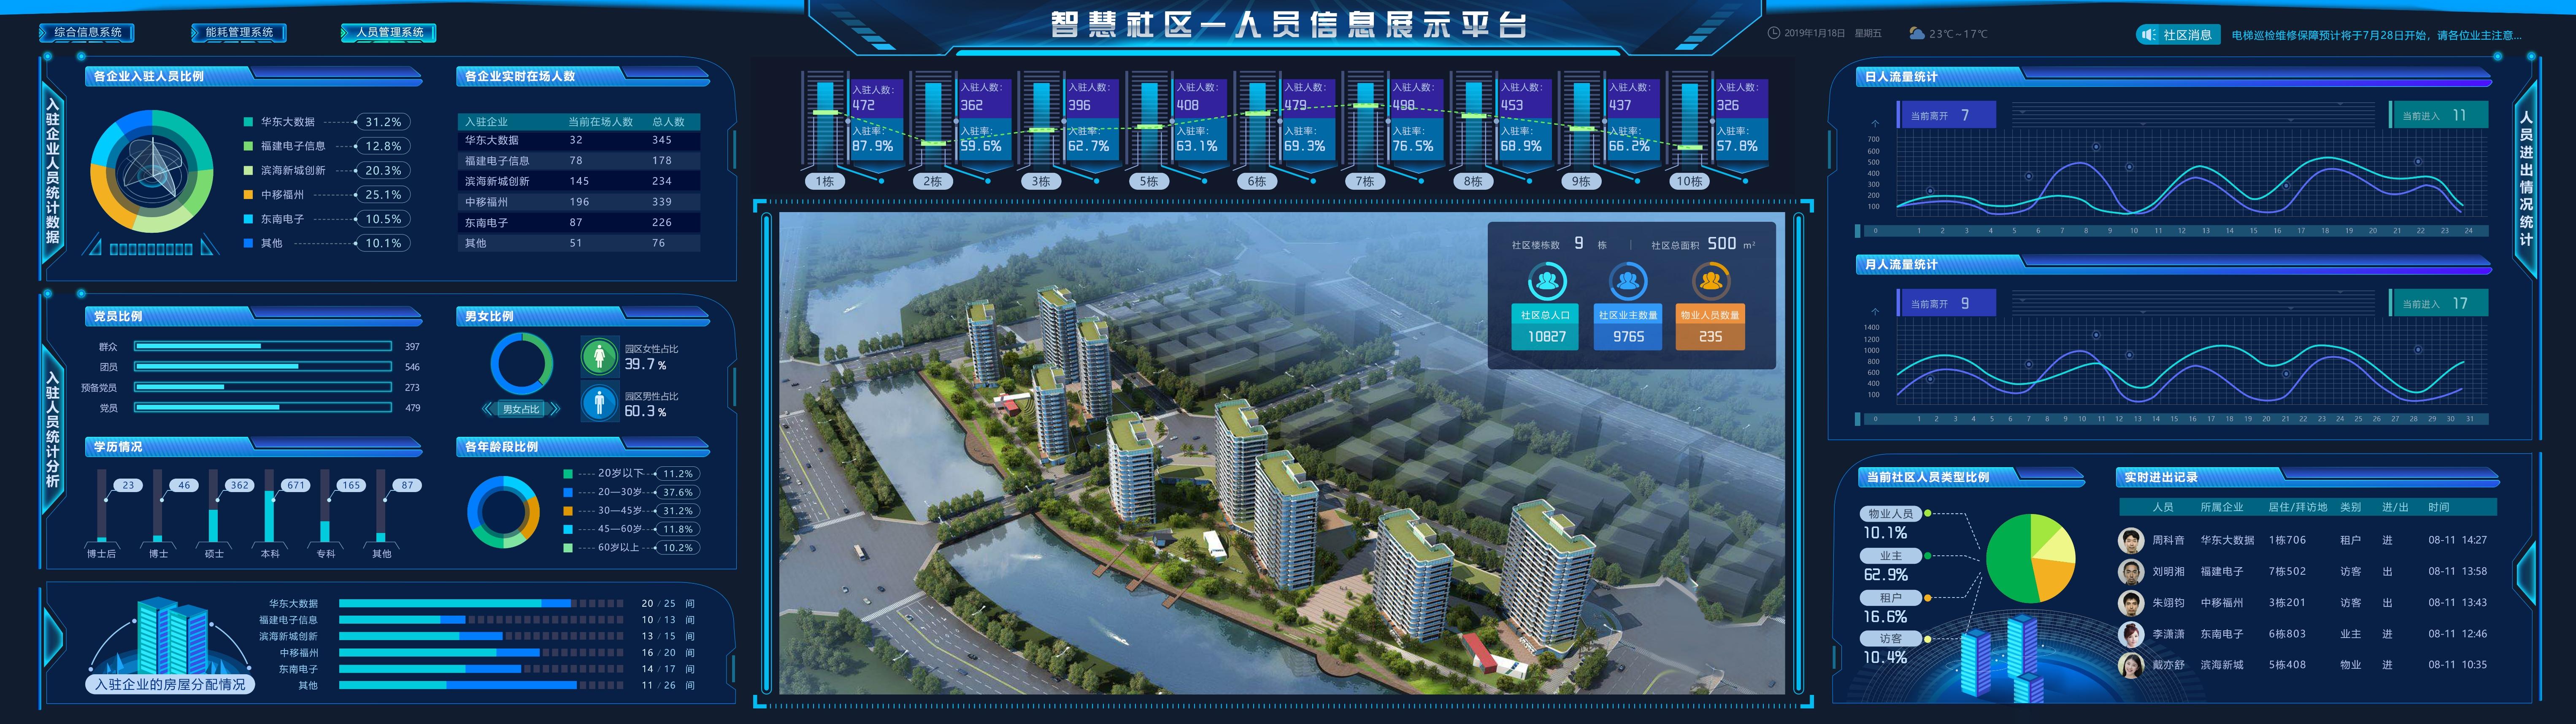Click 李潇潇's avatar in entry records
The image size is (2576, 724).
tap(2131, 634)
